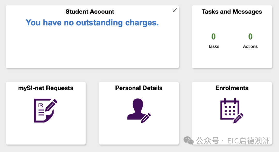
Task: Open the Student Account heading
Action: point(90,12)
